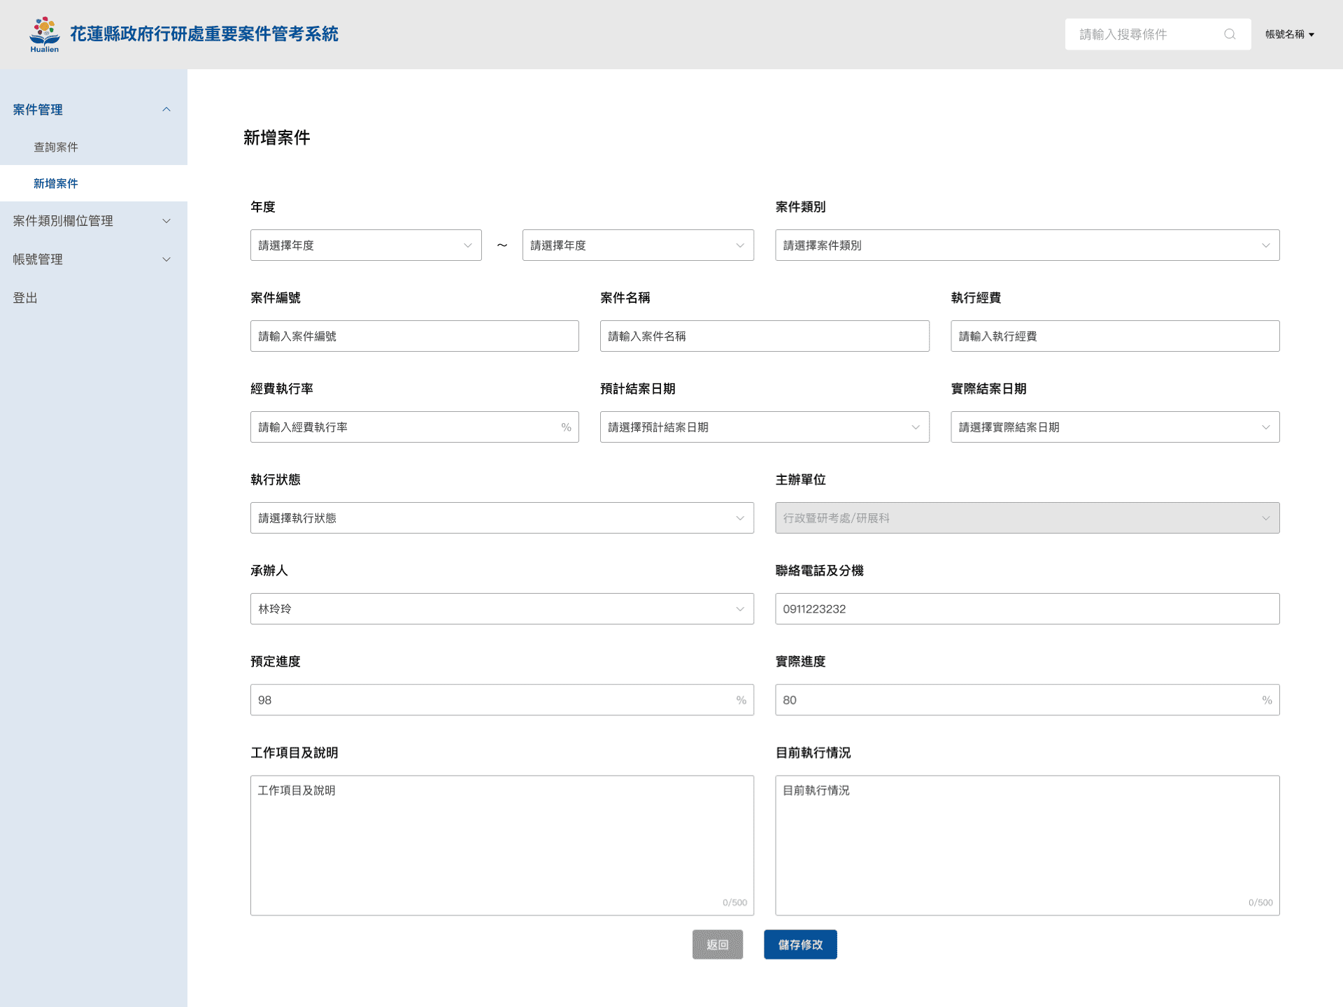Click the Hualien county logo icon
This screenshot has height=1007, width=1343.
(44, 34)
